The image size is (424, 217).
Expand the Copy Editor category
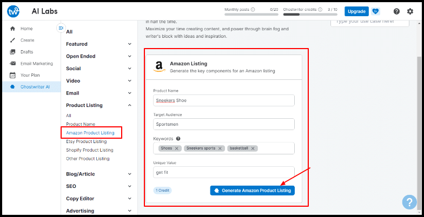tap(130, 199)
